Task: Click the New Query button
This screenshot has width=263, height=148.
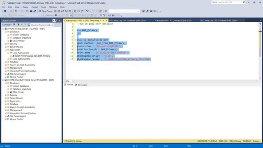Action: tap(45, 11)
